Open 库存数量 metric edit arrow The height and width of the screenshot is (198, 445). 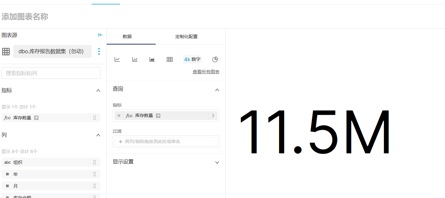pos(213,116)
